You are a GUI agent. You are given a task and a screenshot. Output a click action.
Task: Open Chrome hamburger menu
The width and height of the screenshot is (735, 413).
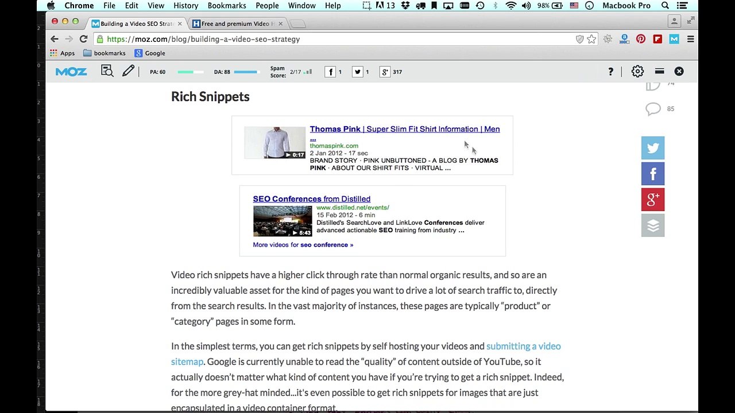[691, 39]
